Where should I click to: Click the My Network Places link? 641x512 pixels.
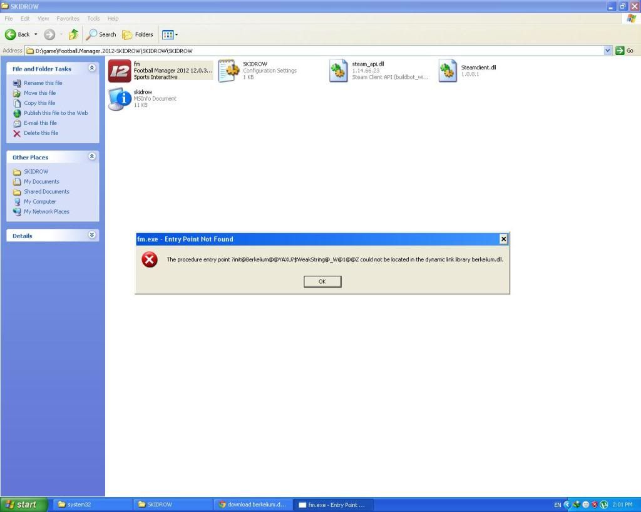46,212
